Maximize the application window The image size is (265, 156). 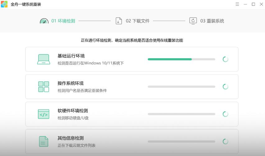[253, 4]
